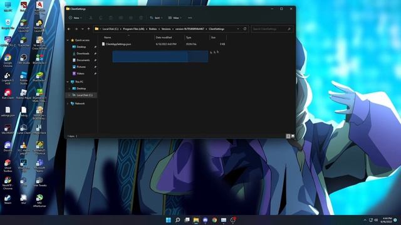Screen dimensions: 401x225
Task: Click the Share toolbar icon
Action: coord(131,18)
